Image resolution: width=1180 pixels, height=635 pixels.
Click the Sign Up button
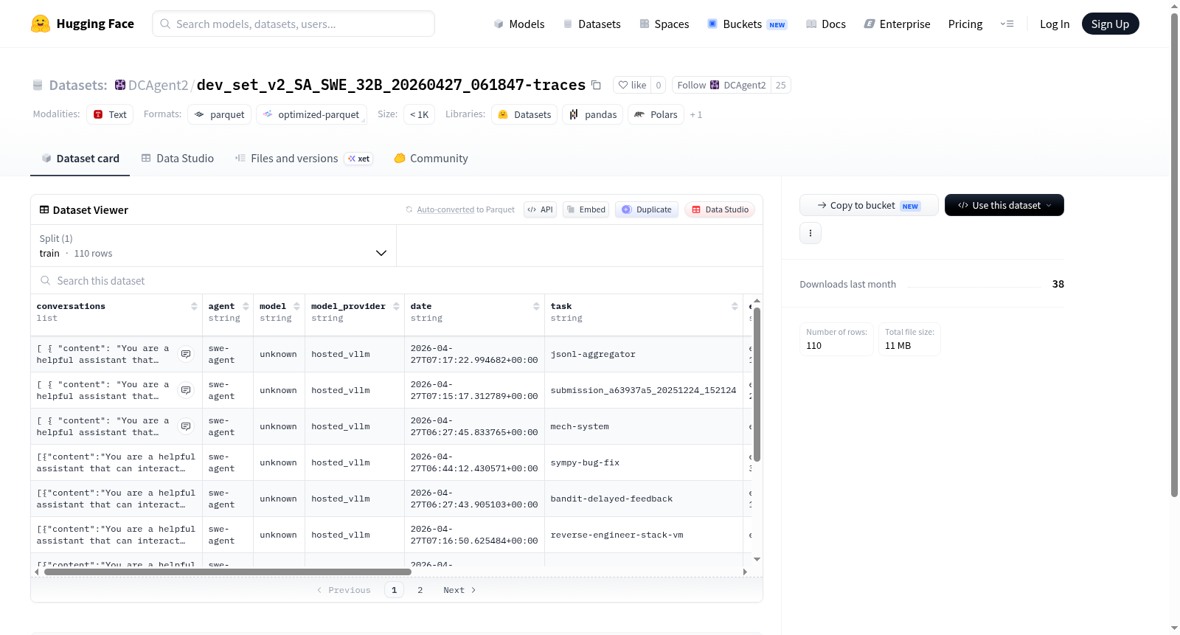(x=1110, y=24)
